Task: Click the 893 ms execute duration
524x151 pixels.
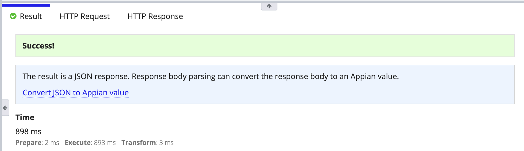Action: pyautogui.click(x=105, y=143)
